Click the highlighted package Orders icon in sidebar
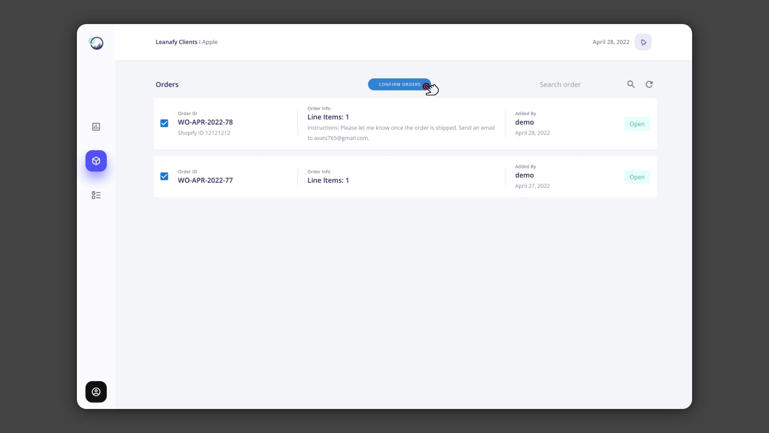The image size is (769, 433). click(x=96, y=161)
